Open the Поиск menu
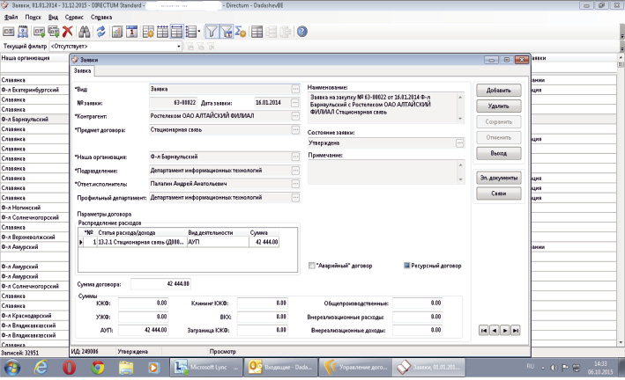Screen dimensions: 625x380 (x=33, y=17)
